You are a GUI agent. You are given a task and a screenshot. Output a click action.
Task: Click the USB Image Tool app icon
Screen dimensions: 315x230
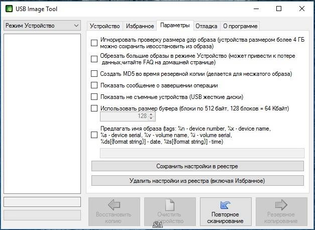click(9, 9)
